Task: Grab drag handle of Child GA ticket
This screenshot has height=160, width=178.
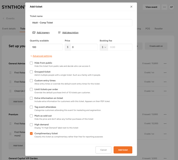Action: tap(11, 91)
